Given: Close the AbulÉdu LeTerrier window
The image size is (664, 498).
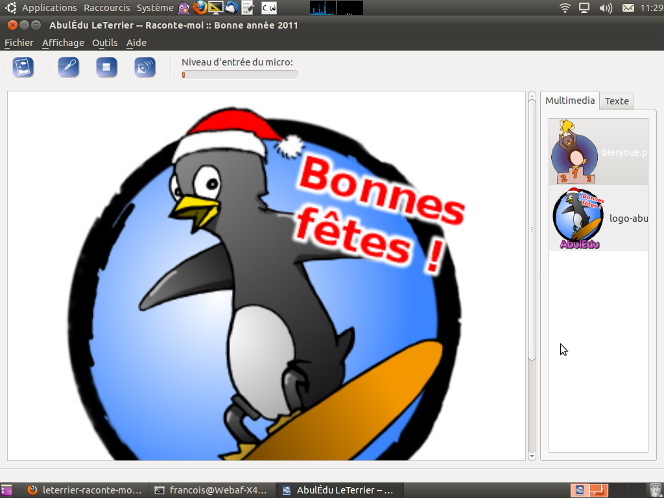Looking at the screenshot, I should (13, 25).
